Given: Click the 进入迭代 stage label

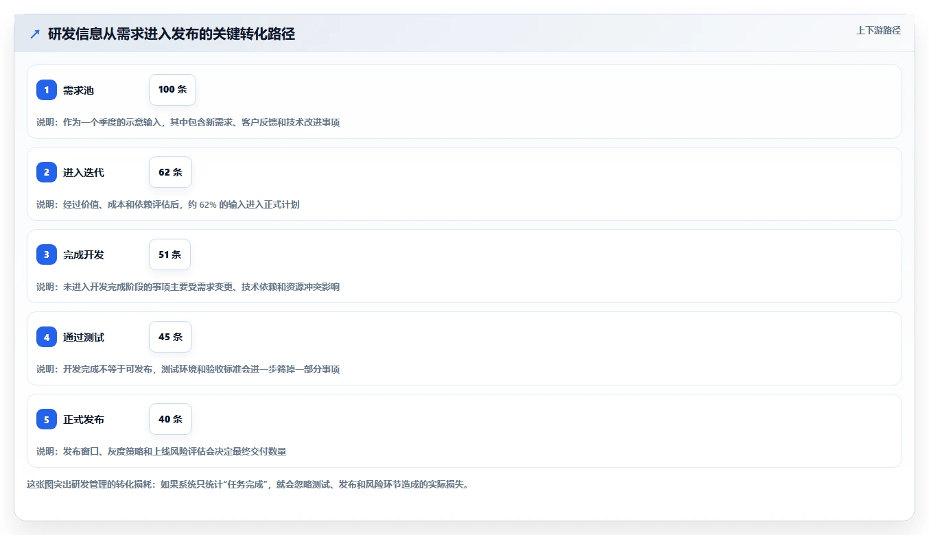Looking at the screenshot, I should tap(84, 172).
